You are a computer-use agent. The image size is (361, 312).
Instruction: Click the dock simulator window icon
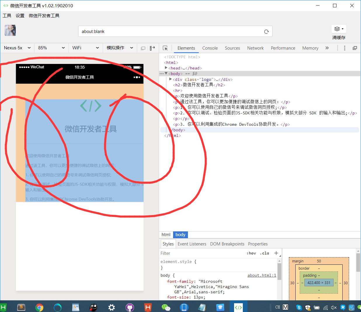click(x=143, y=48)
